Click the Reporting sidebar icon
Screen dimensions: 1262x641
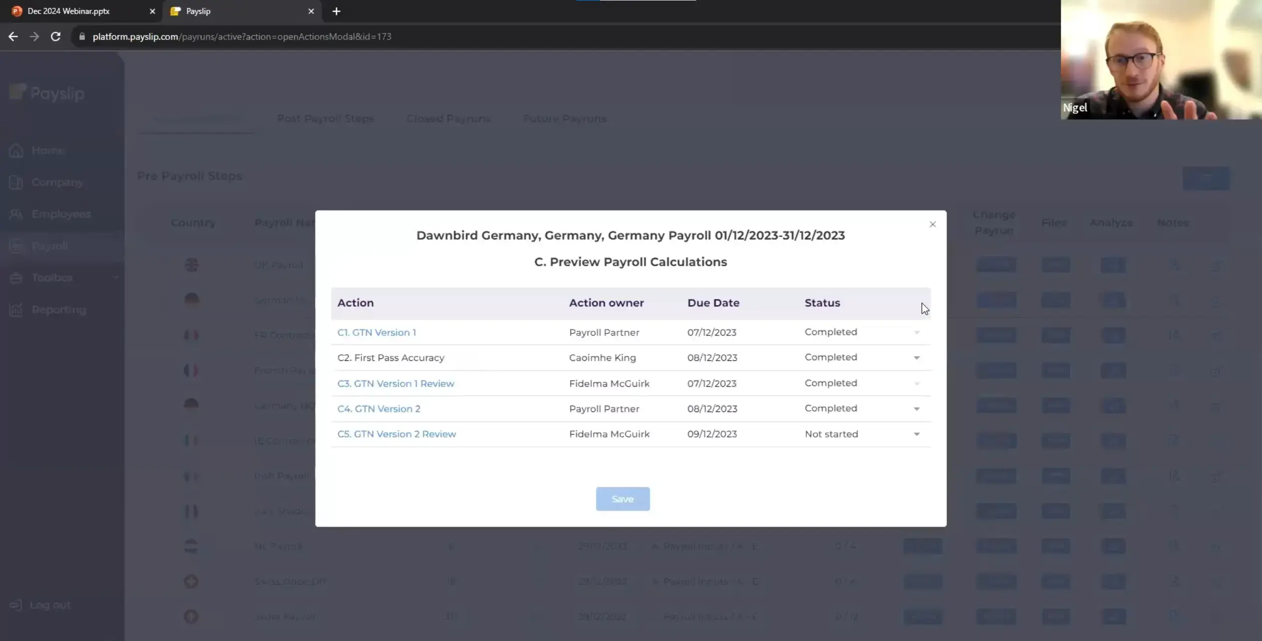click(16, 310)
